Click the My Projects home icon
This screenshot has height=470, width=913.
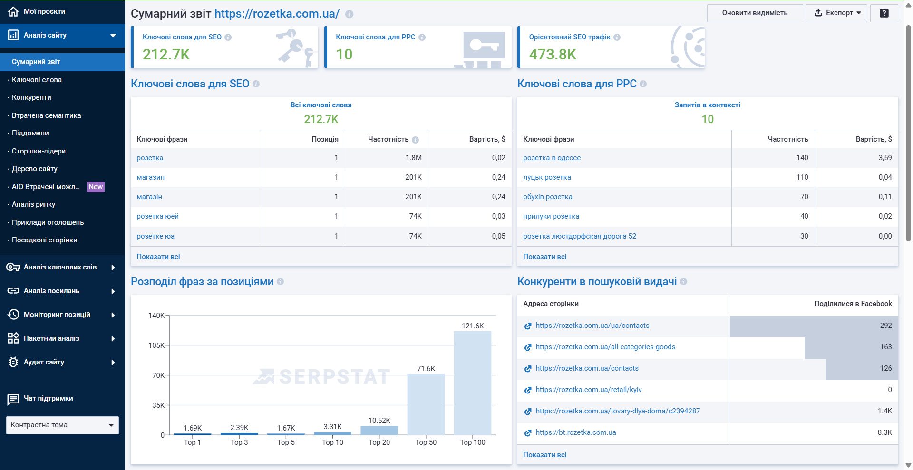coord(13,11)
